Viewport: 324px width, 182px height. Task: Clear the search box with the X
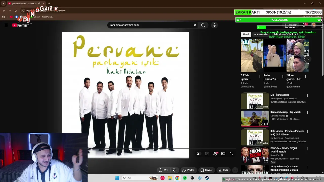[x=195, y=25]
